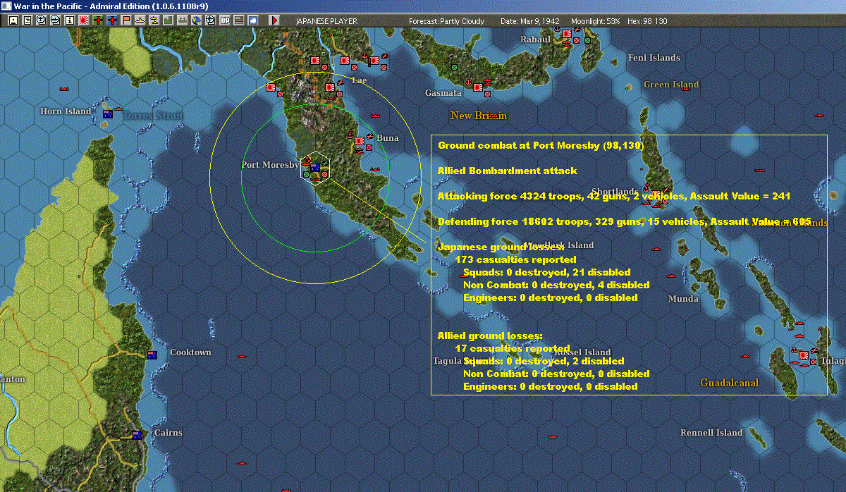Open the document list toolbar icon
The height and width of the screenshot is (492, 846).
pos(27,20)
